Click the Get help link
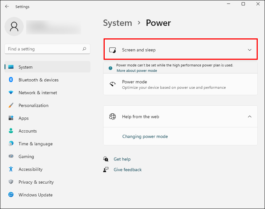The height and width of the screenshot is (209, 265). (122, 159)
